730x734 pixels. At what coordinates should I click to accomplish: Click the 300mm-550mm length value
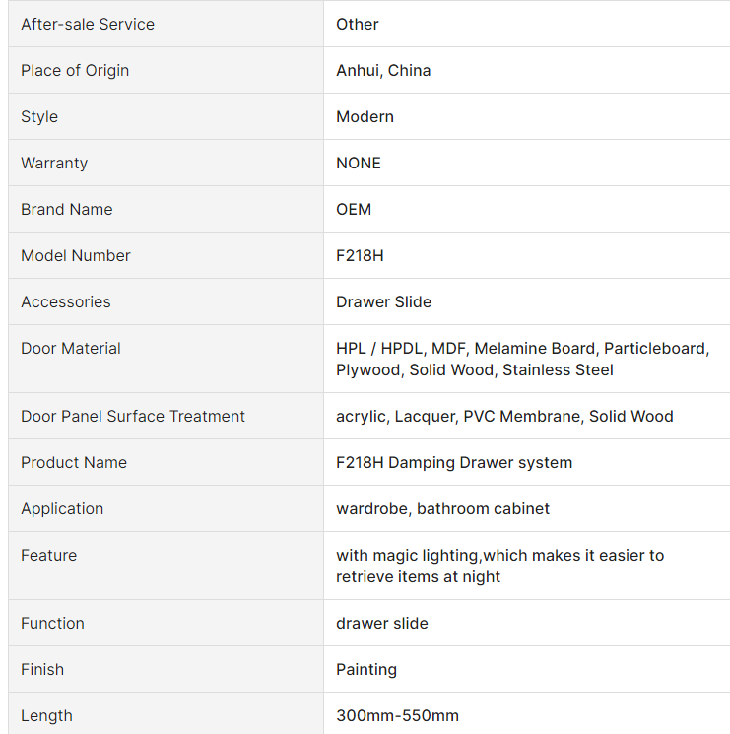(397, 715)
